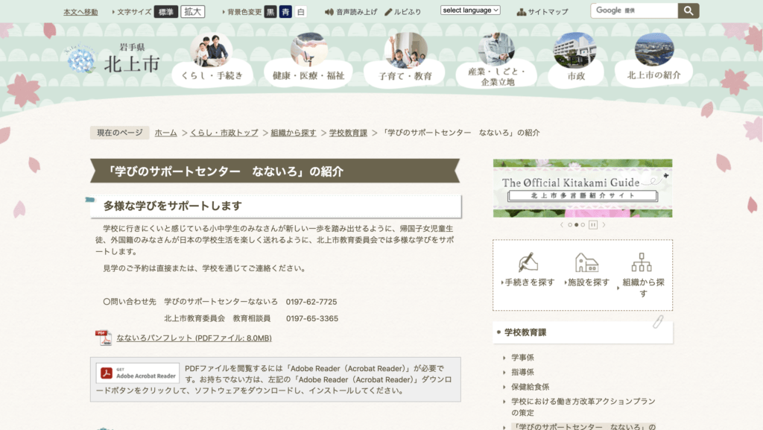
Task: Expand the 指導係 sidebar entry
Action: 522,371
